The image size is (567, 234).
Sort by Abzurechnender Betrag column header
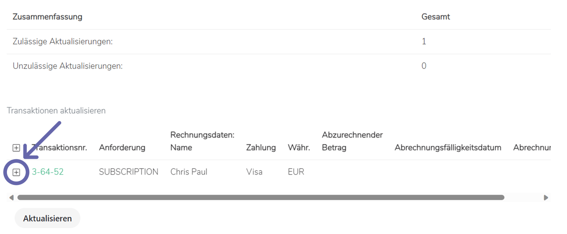[x=352, y=141]
